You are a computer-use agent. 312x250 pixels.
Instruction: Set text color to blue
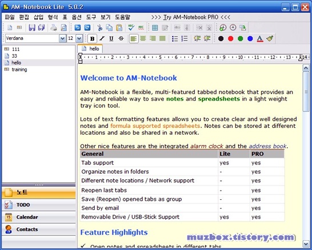click(x=250, y=39)
